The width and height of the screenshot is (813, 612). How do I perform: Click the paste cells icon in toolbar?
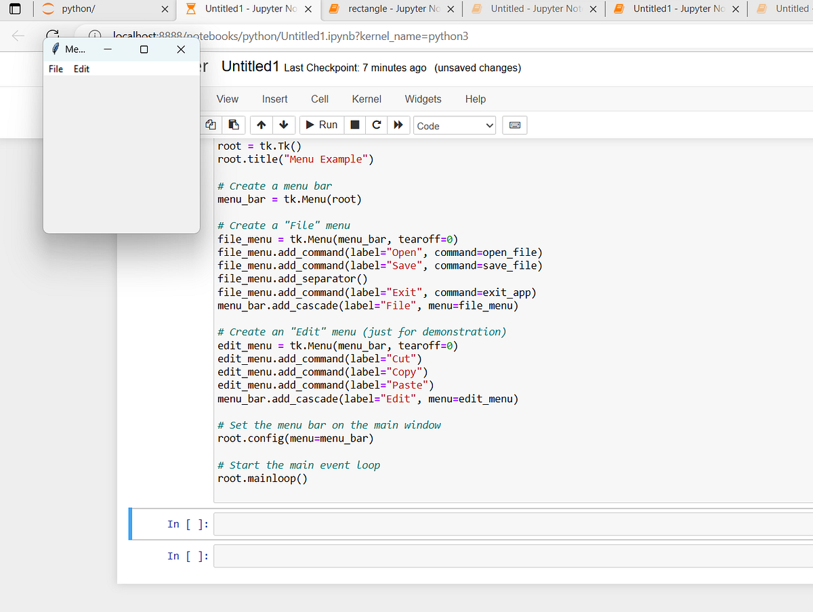pyautogui.click(x=233, y=125)
